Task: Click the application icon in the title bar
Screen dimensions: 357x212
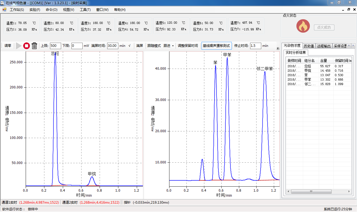Action: pyautogui.click(x=3, y=3)
